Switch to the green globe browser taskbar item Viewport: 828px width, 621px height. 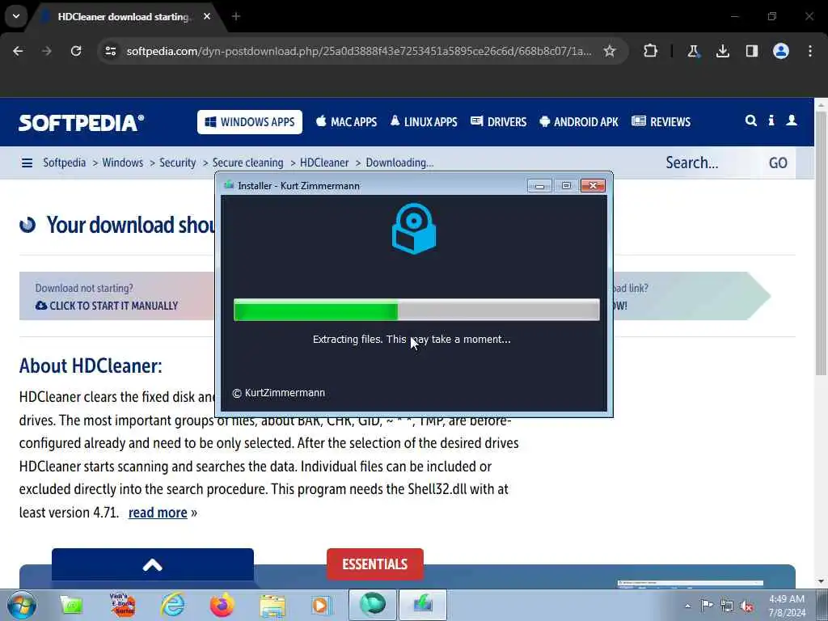(373, 605)
